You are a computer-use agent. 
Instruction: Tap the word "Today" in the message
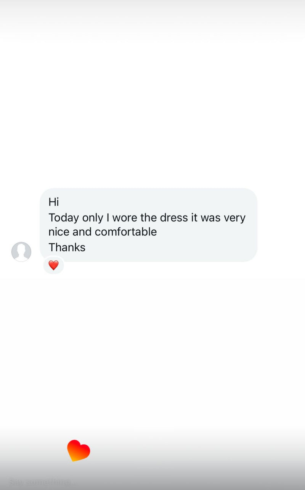pos(64,218)
